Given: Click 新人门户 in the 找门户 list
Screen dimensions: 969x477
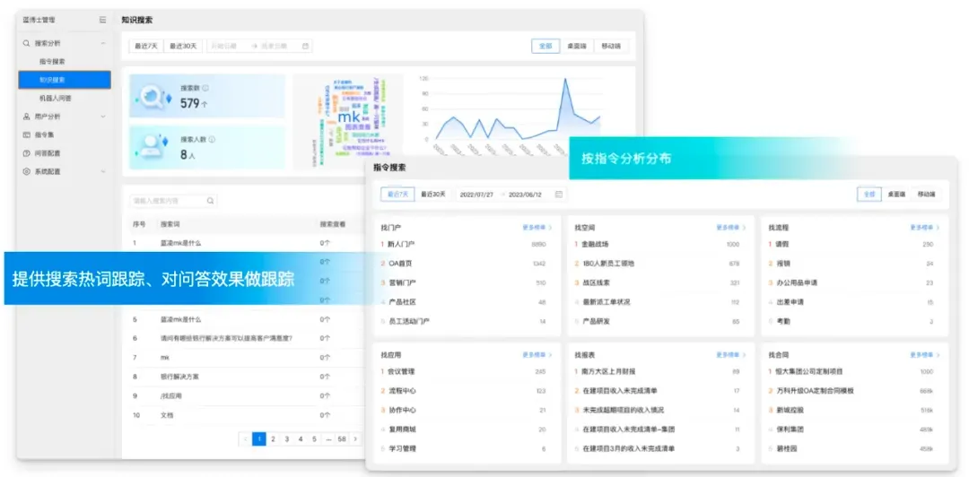Looking at the screenshot, I should (x=401, y=244).
